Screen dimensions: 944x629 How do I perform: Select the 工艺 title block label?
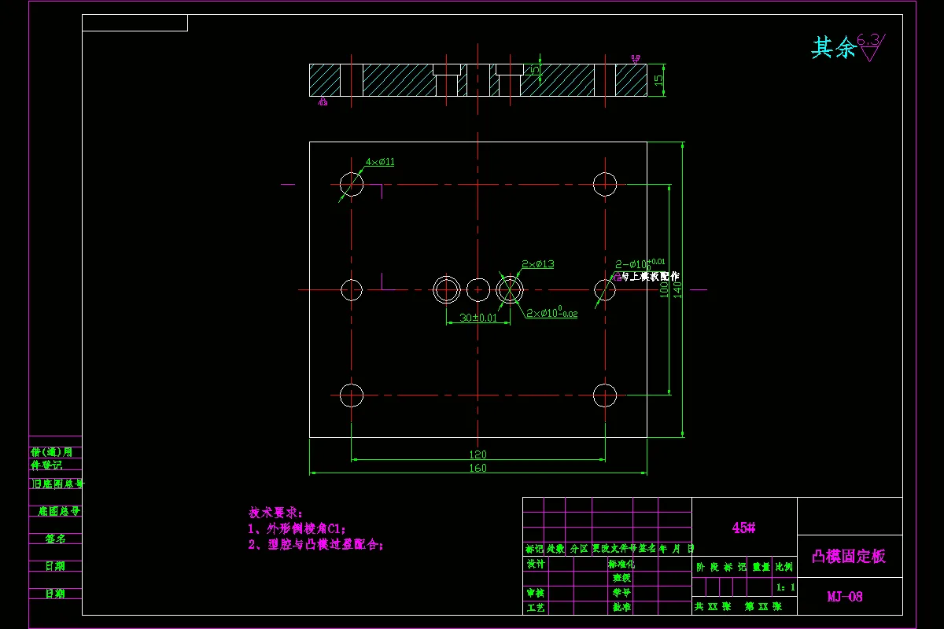click(x=535, y=608)
